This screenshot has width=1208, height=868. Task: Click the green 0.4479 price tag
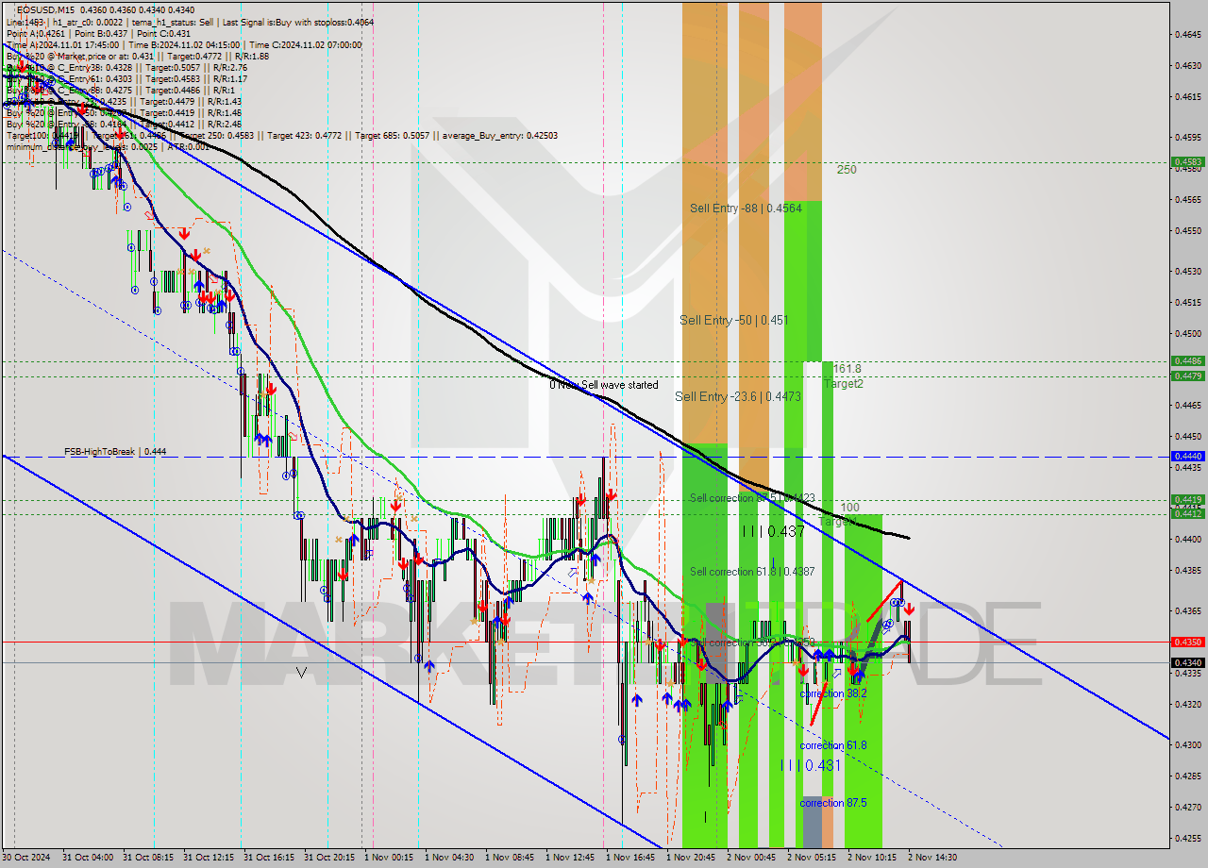click(x=1187, y=376)
